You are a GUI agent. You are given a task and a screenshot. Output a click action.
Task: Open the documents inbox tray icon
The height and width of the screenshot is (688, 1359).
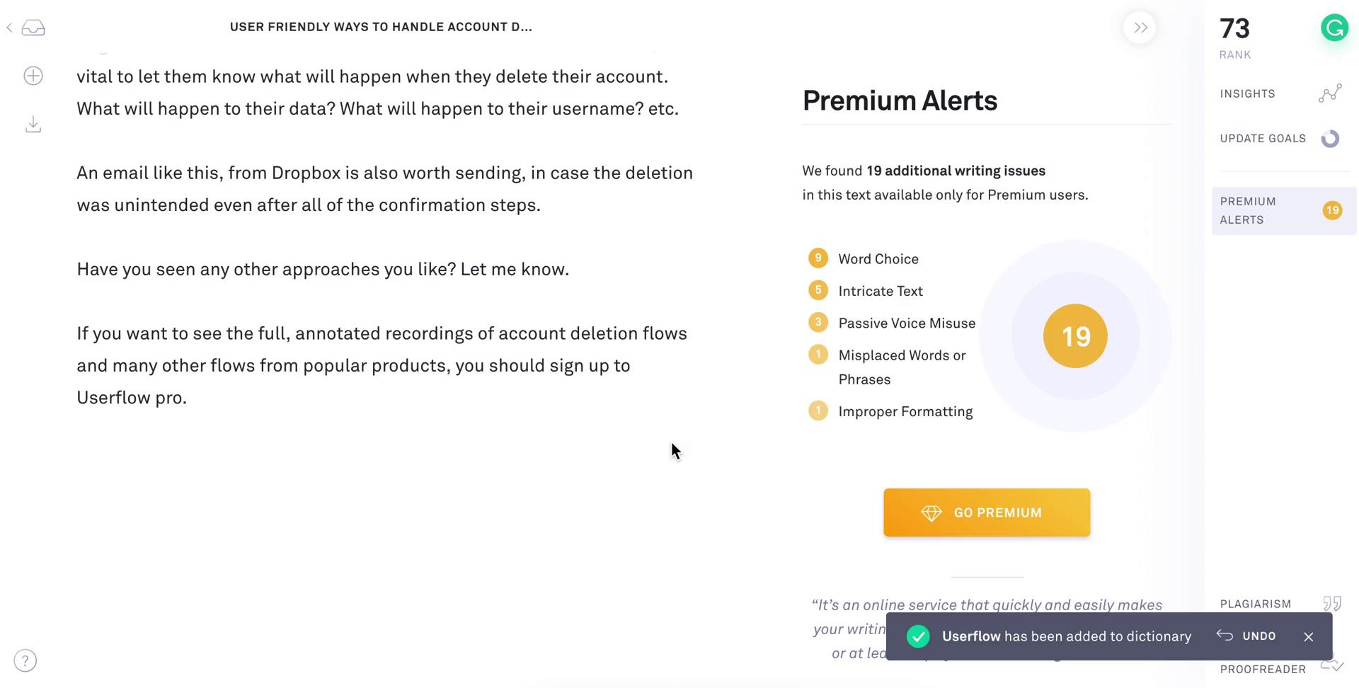click(33, 28)
